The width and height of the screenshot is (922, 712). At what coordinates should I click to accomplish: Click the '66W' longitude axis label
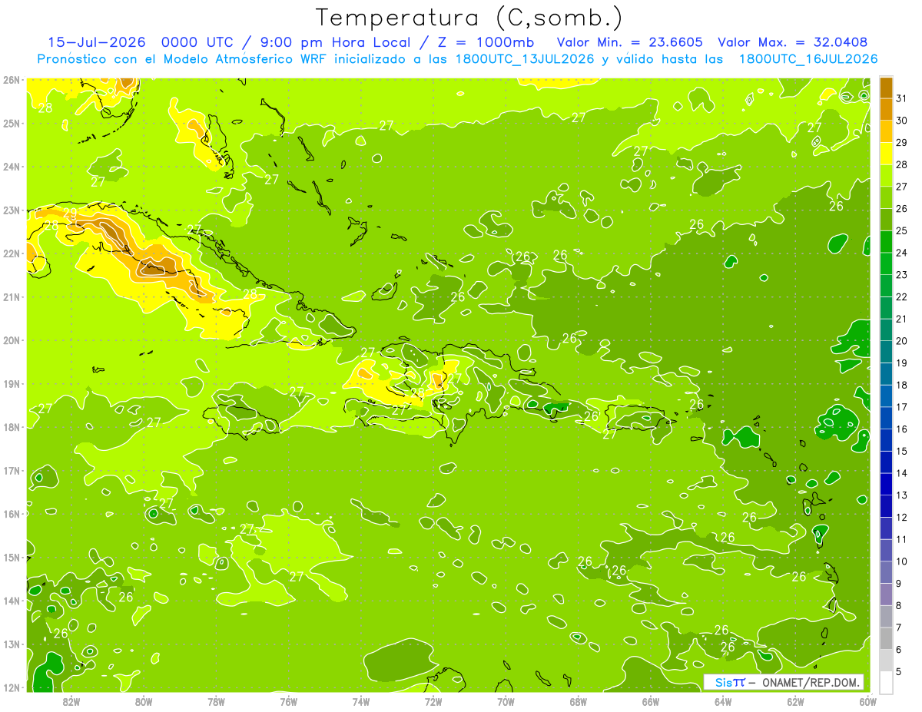click(651, 702)
